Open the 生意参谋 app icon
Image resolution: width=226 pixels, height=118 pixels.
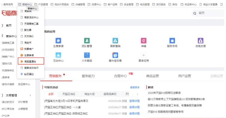pos(58,41)
